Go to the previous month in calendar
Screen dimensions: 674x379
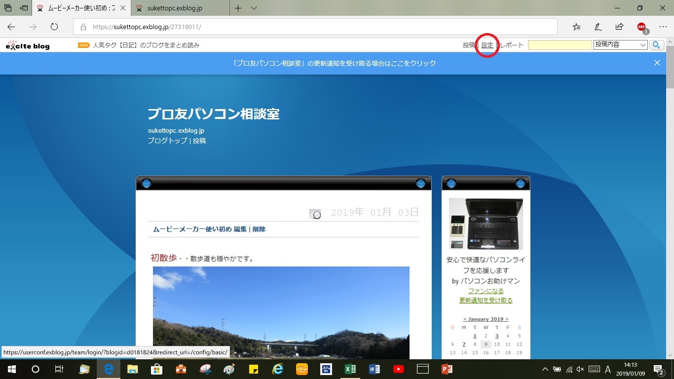[x=465, y=319]
